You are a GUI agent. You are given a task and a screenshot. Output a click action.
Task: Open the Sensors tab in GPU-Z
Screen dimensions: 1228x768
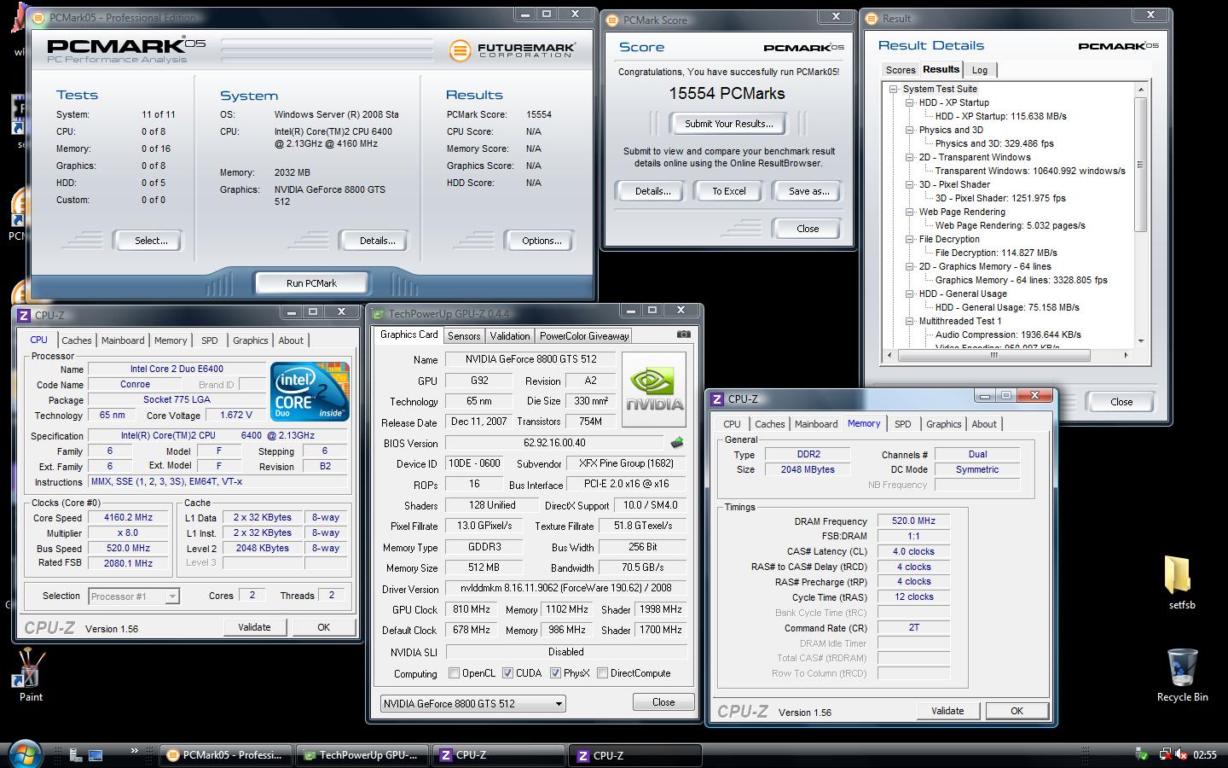[x=464, y=336]
